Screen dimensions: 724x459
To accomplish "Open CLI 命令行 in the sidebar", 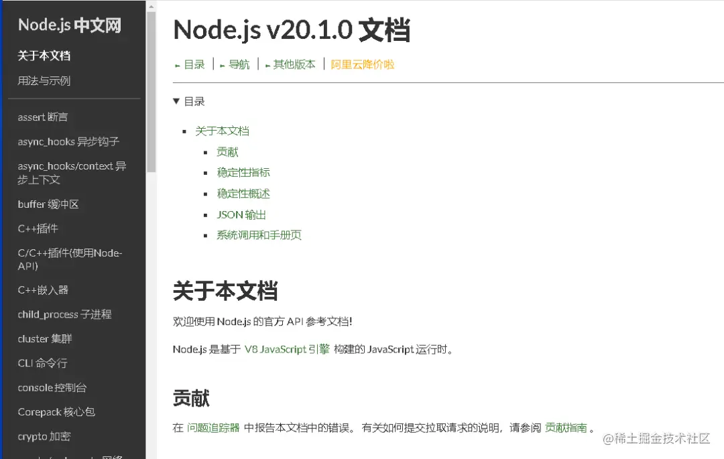I will [42, 363].
